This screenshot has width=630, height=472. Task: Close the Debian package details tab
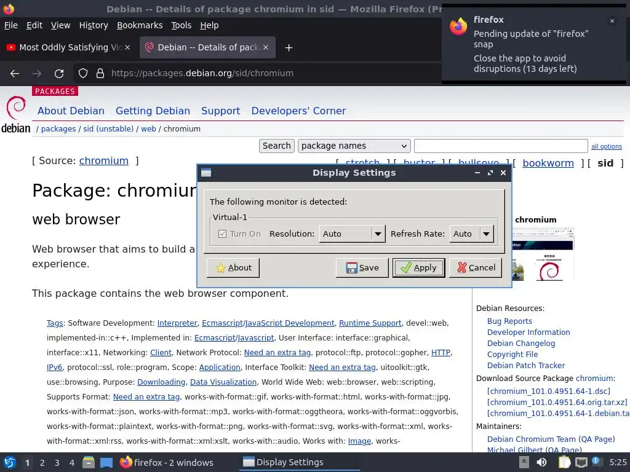(x=266, y=47)
